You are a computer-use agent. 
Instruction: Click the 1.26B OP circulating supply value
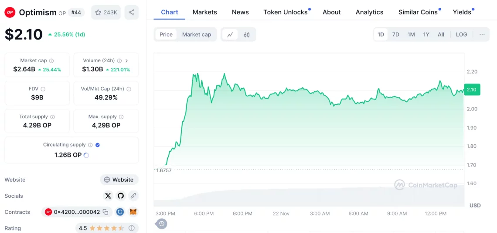point(68,155)
